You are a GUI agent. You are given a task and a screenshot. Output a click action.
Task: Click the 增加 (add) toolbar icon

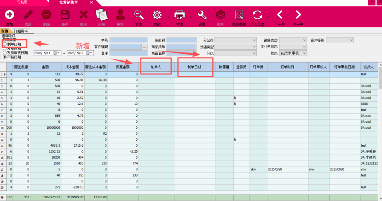[10, 15]
